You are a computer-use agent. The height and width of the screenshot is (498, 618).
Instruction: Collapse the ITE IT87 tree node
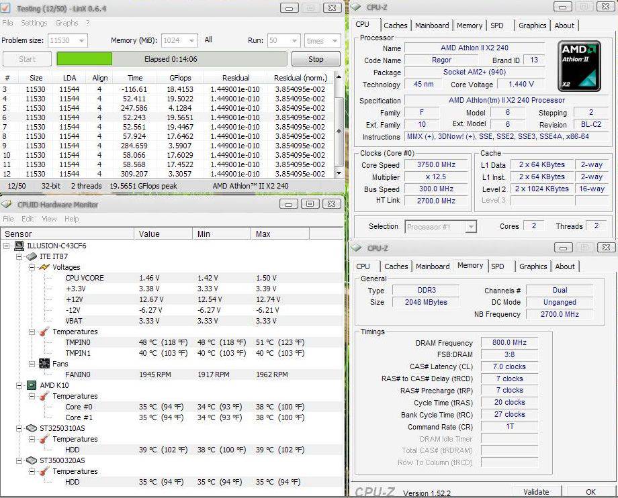[x=19, y=256]
